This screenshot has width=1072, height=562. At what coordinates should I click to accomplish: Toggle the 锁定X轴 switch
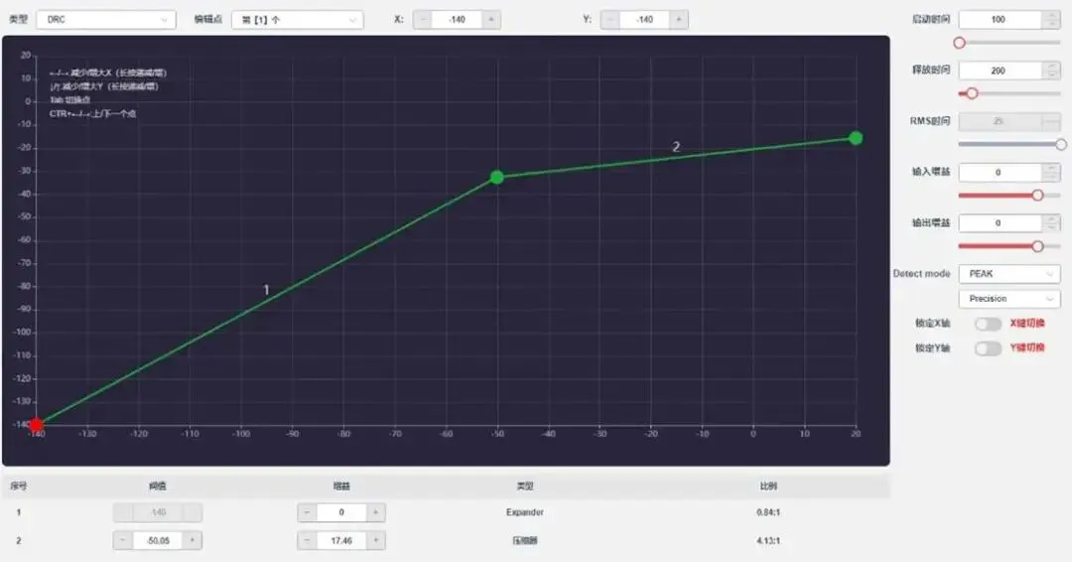[988, 324]
